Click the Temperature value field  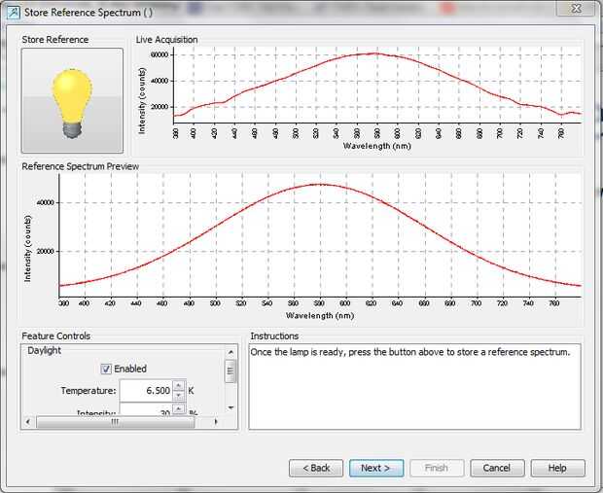pyautogui.click(x=146, y=391)
